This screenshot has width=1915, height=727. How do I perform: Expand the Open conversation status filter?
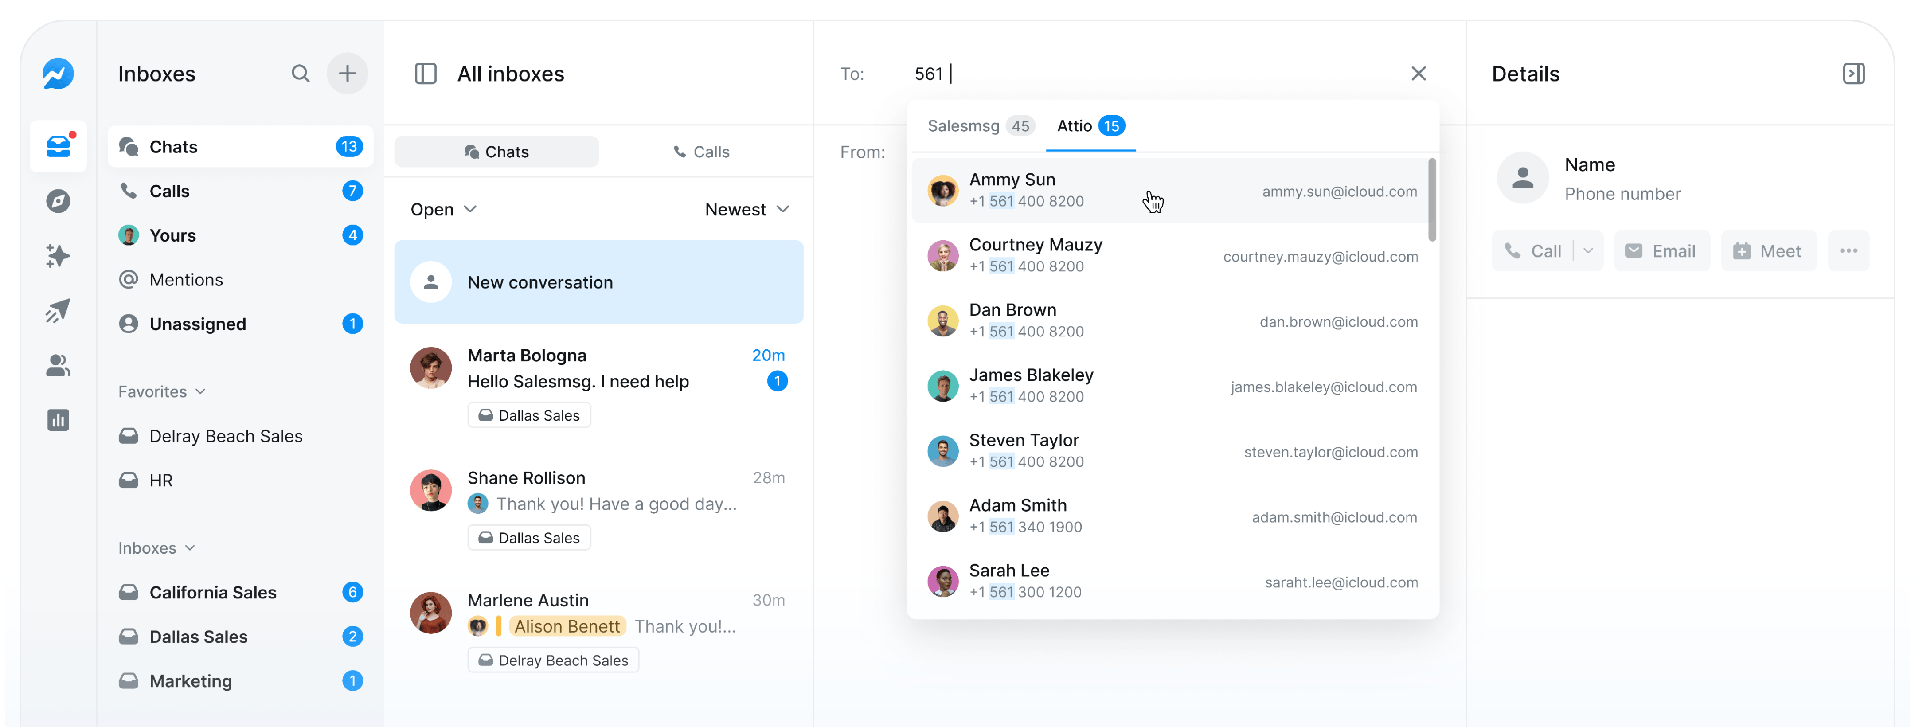point(442,209)
